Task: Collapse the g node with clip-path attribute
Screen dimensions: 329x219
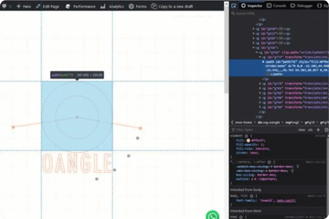Action: click(x=257, y=52)
